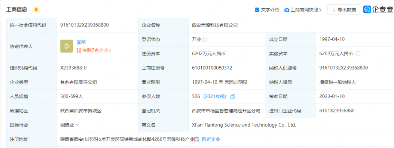Open the 李明 legal representative link
The image size is (394, 148).
[x=81, y=42]
